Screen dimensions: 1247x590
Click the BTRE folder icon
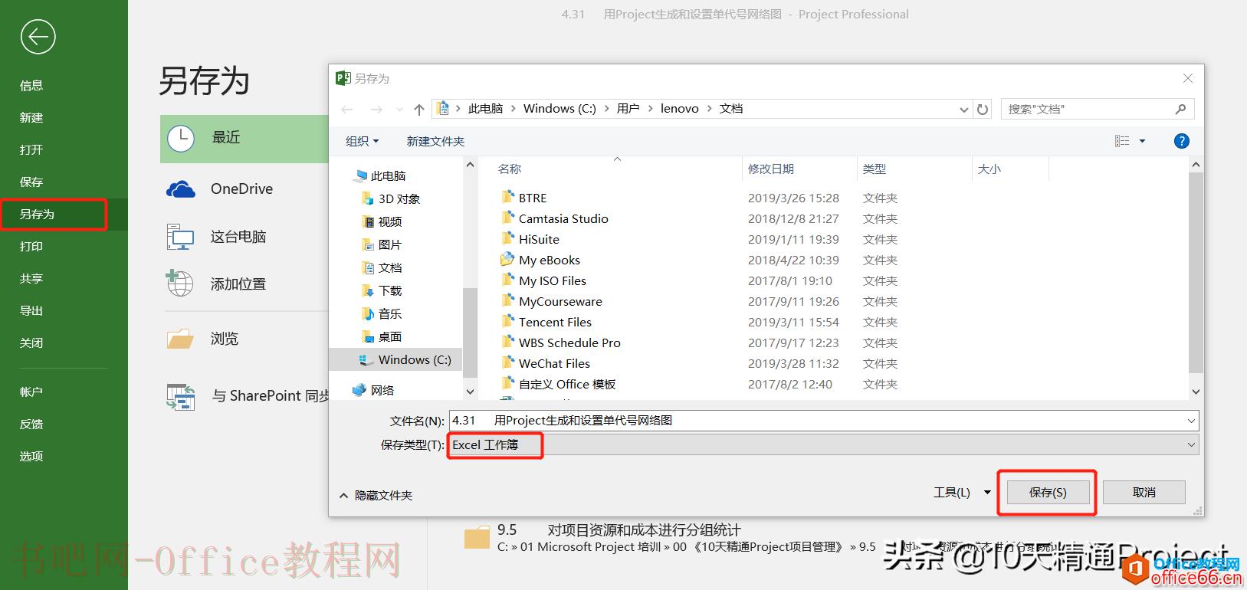click(507, 197)
